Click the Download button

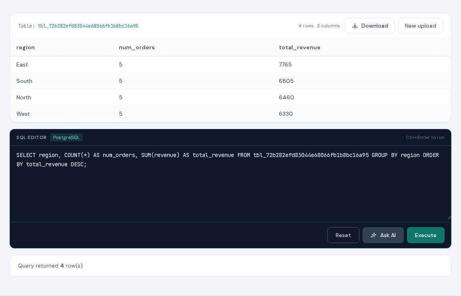coord(370,26)
